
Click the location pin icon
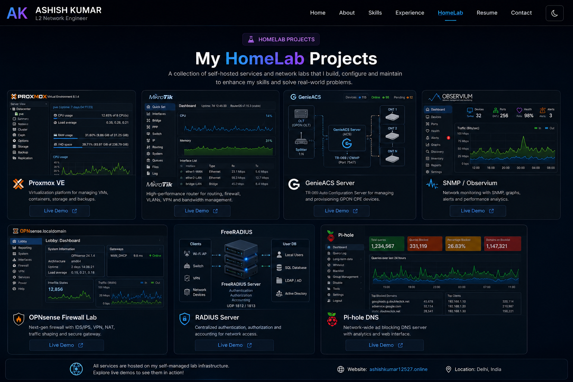[448, 369]
